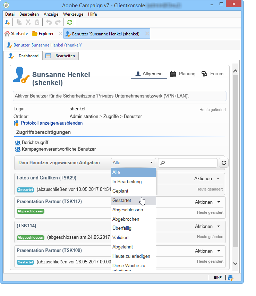Open the Bearbeiten menu
This screenshot has width=256, height=296.
[29, 14]
